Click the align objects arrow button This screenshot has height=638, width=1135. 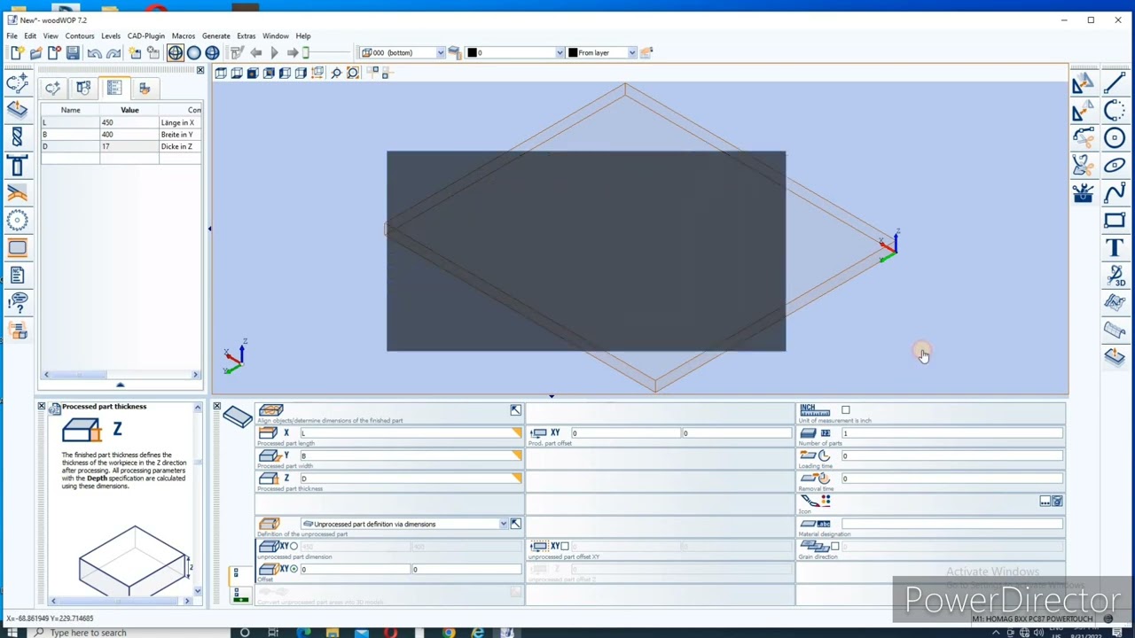coord(515,410)
